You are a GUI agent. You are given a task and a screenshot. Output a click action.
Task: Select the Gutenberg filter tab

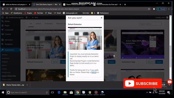(49, 24)
